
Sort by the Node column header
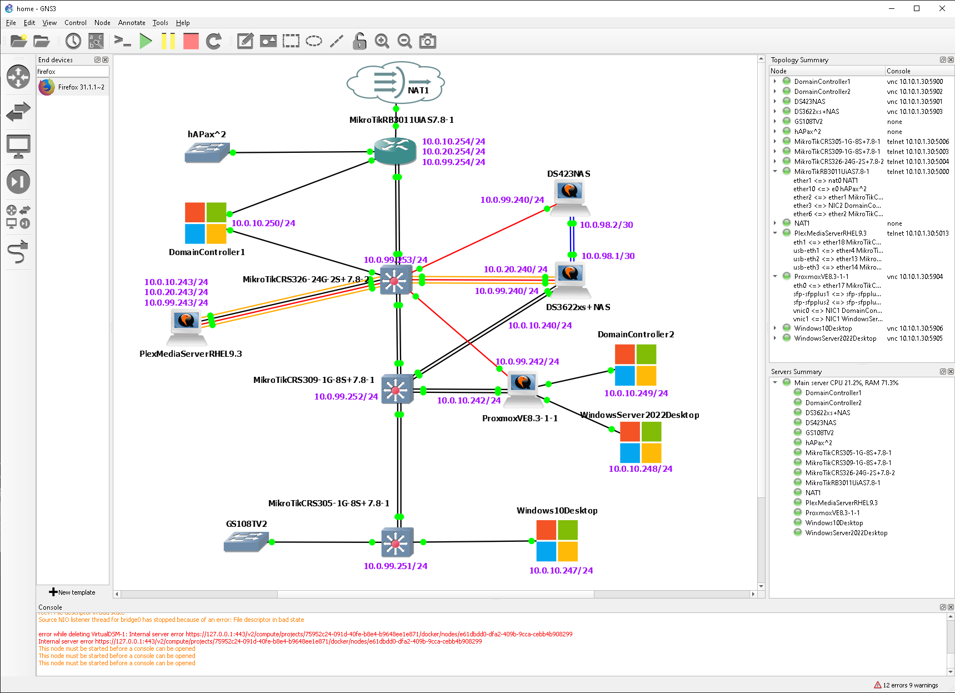coord(827,71)
